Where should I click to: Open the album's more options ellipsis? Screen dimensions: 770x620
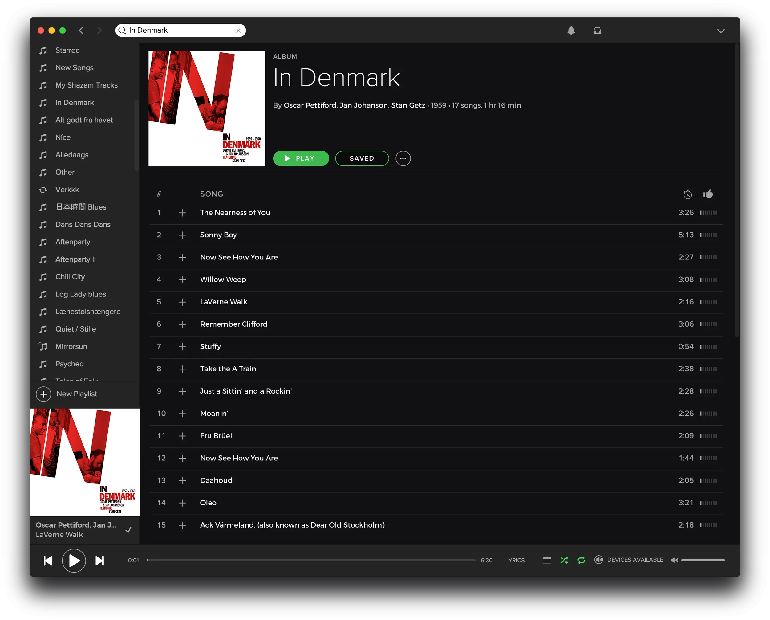403,158
